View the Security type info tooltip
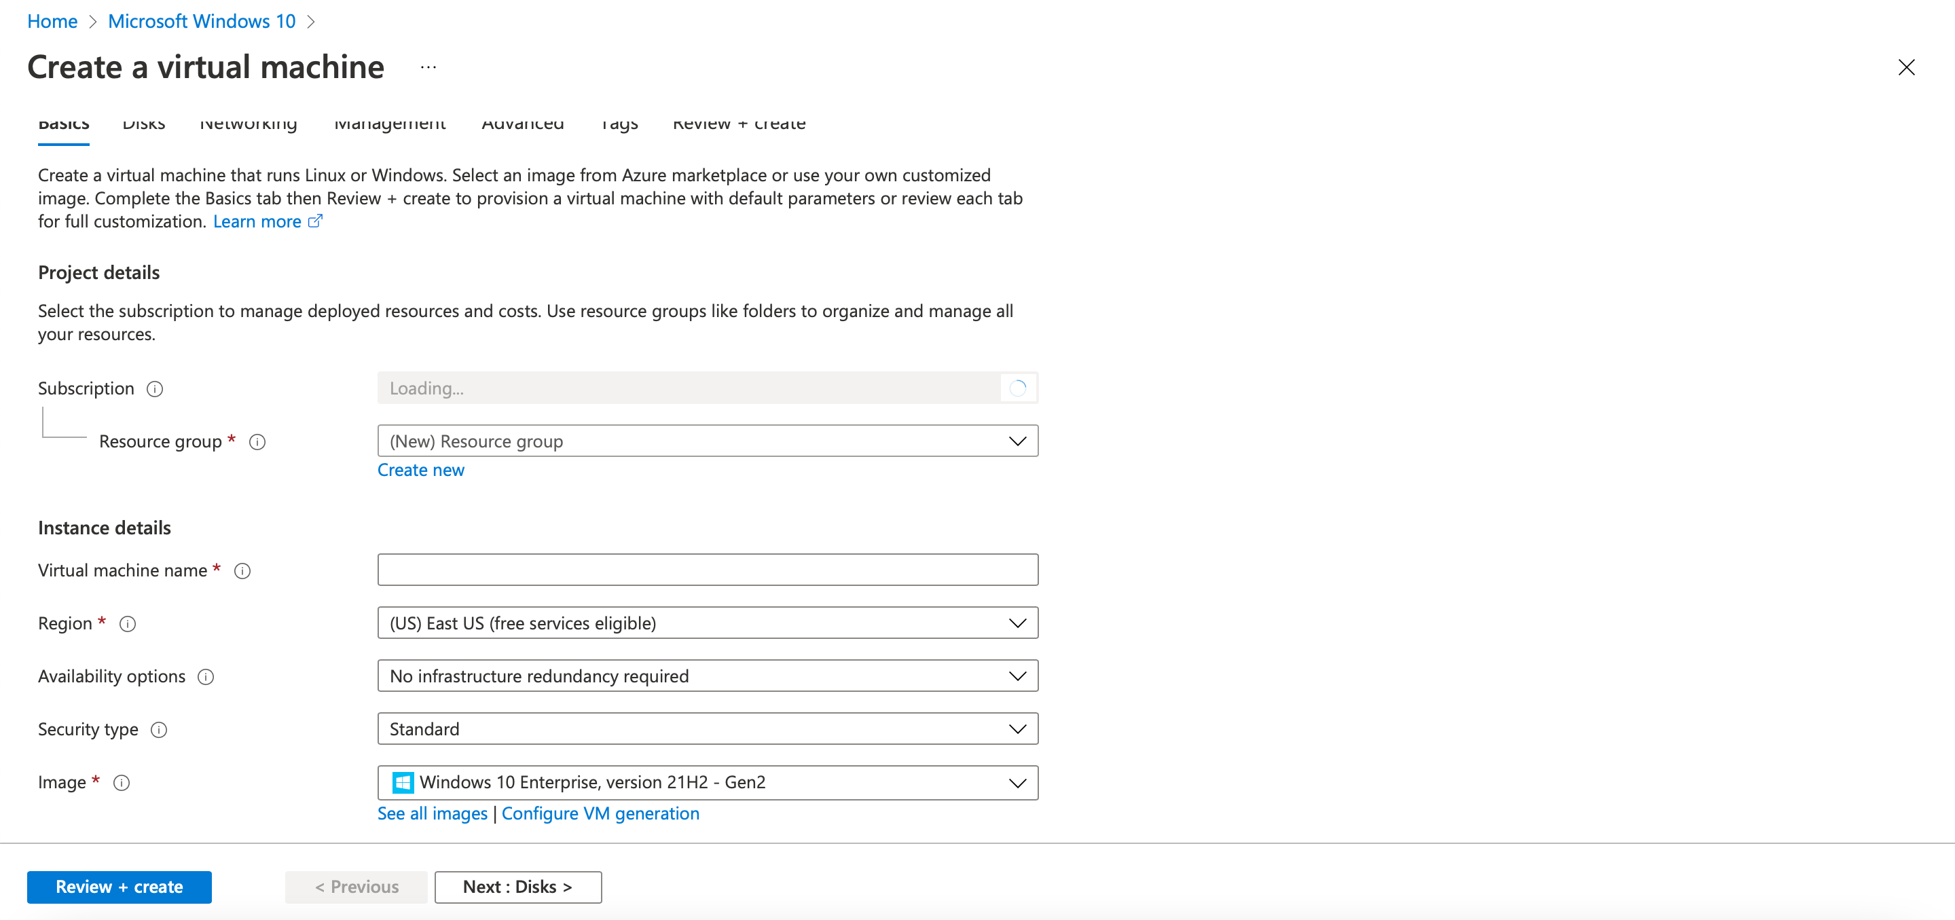1955x920 pixels. 160,729
